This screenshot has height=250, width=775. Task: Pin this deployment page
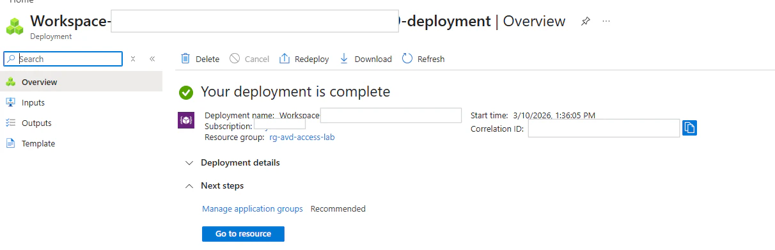585,21
